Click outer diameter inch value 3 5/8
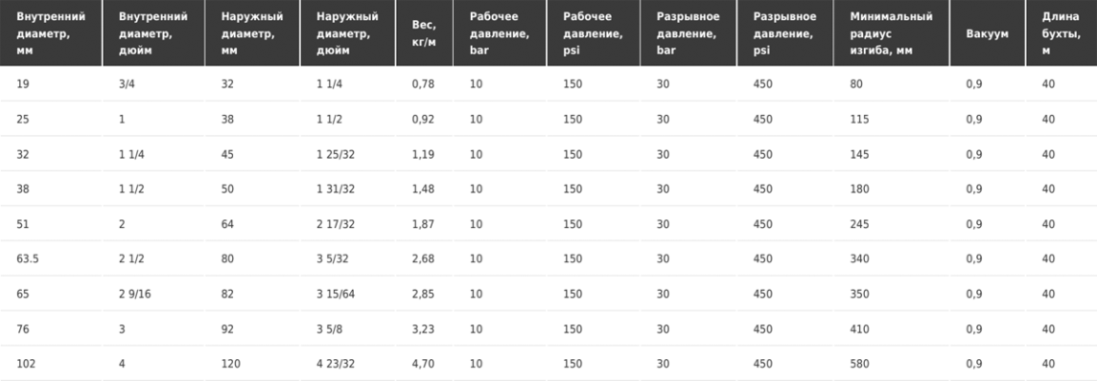This screenshot has height=381, width=1097. point(329,328)
